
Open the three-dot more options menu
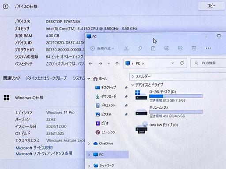click(x=208, y=48)
